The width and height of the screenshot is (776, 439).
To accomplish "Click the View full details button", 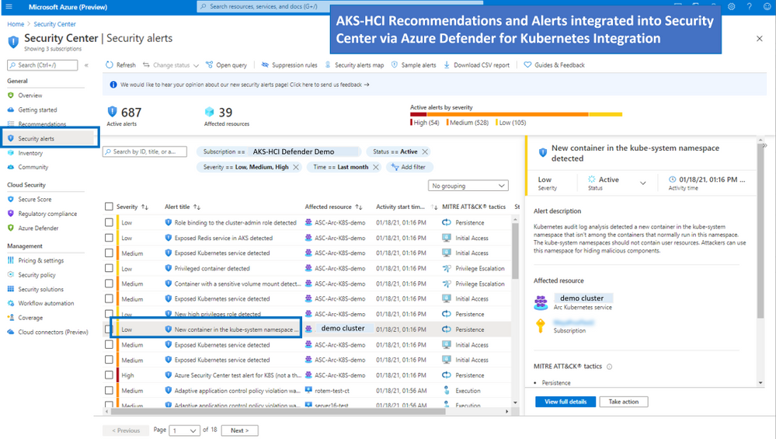I will pos(565,402).
